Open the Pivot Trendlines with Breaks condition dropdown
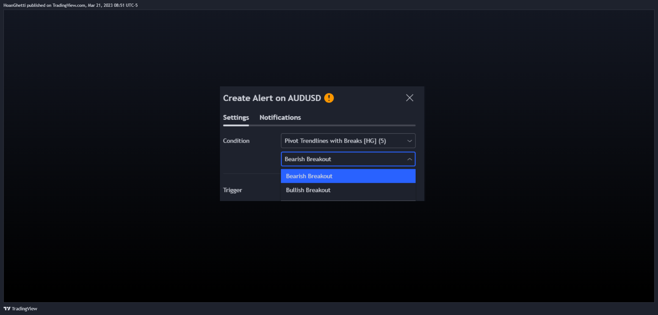Viewport: 658px width, 315px height. pos(348,141)
